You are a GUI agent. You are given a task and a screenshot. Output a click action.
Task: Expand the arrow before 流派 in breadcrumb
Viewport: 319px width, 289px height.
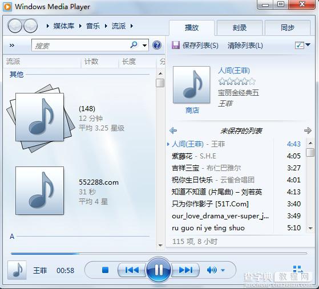(x=106, y=26)
